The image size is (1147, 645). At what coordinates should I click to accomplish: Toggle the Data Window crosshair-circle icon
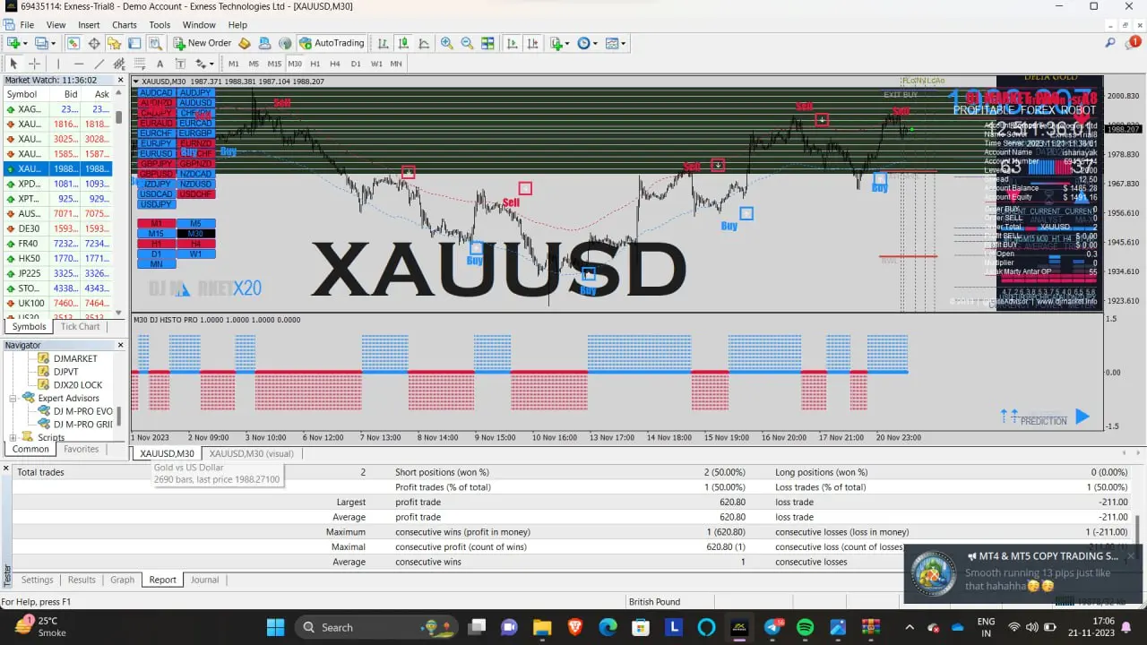pos(94,43)
